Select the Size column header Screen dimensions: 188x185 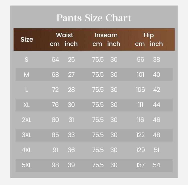click(x=27, y=40)
